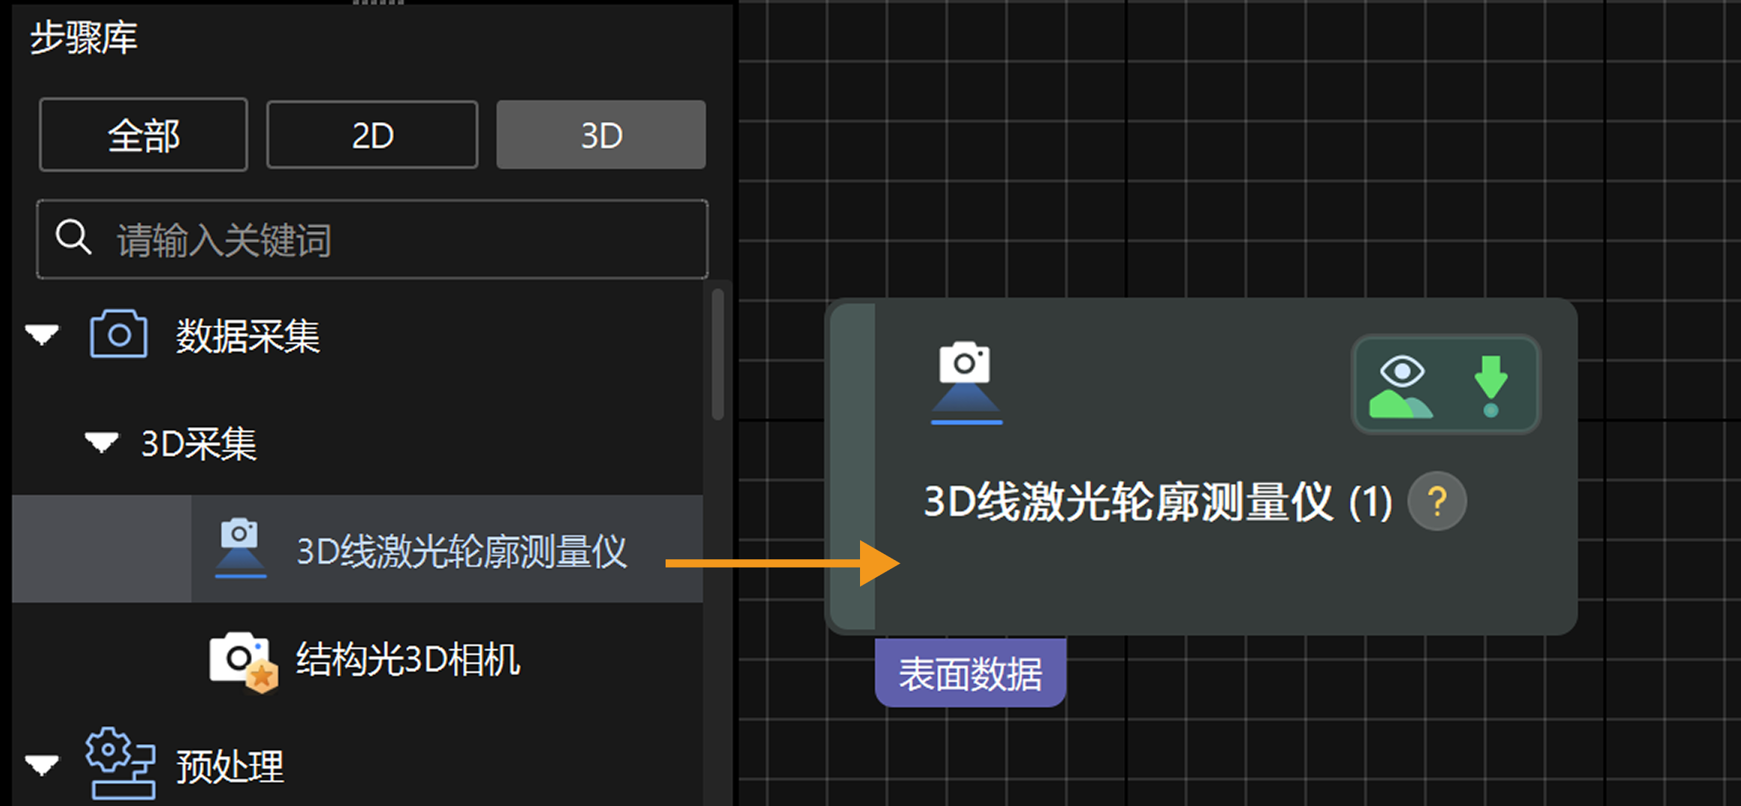
Task: Click the camera icon on the 3D线激光轮廓测量仪 node
Action: [x=965, y=381]
